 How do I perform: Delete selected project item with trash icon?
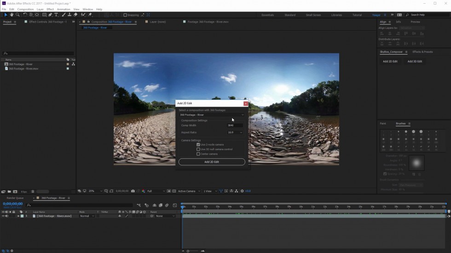point(32,191)
